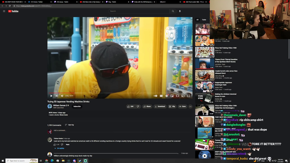Toggle the autoplay switch in the player
Screen dimensions: 290x163
tap(155, 96)
